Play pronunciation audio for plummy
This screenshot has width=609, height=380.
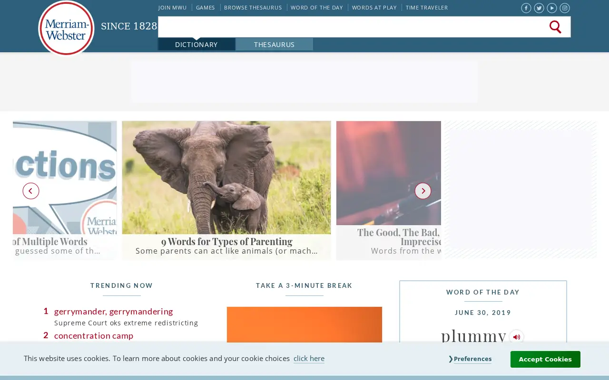click(516, 337)
